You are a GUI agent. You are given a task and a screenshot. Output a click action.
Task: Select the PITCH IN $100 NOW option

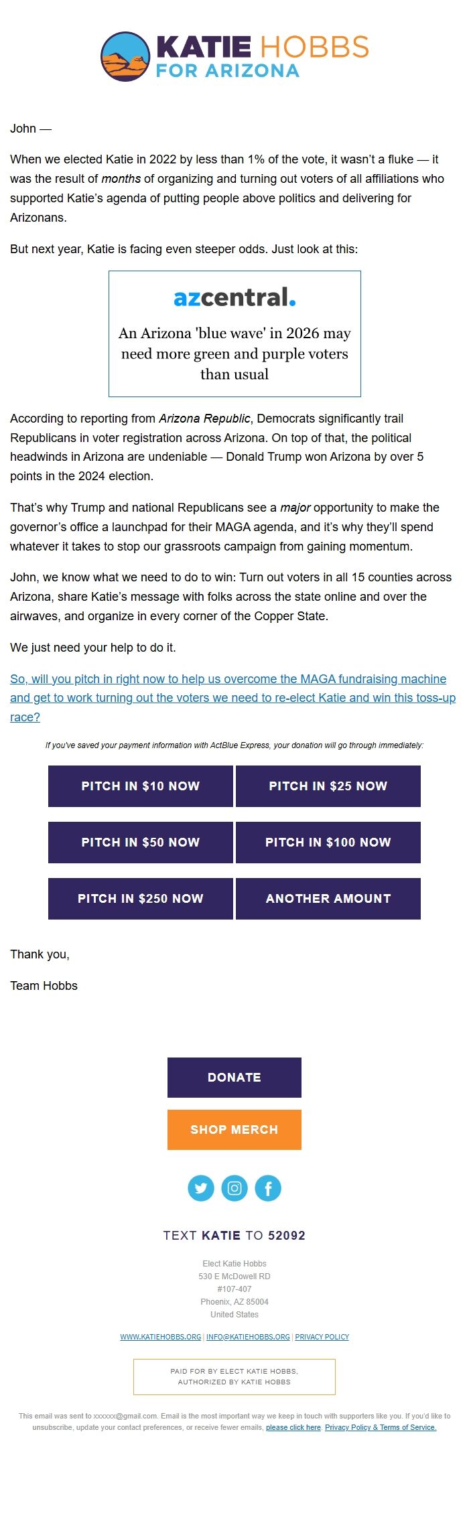(328, 843)
